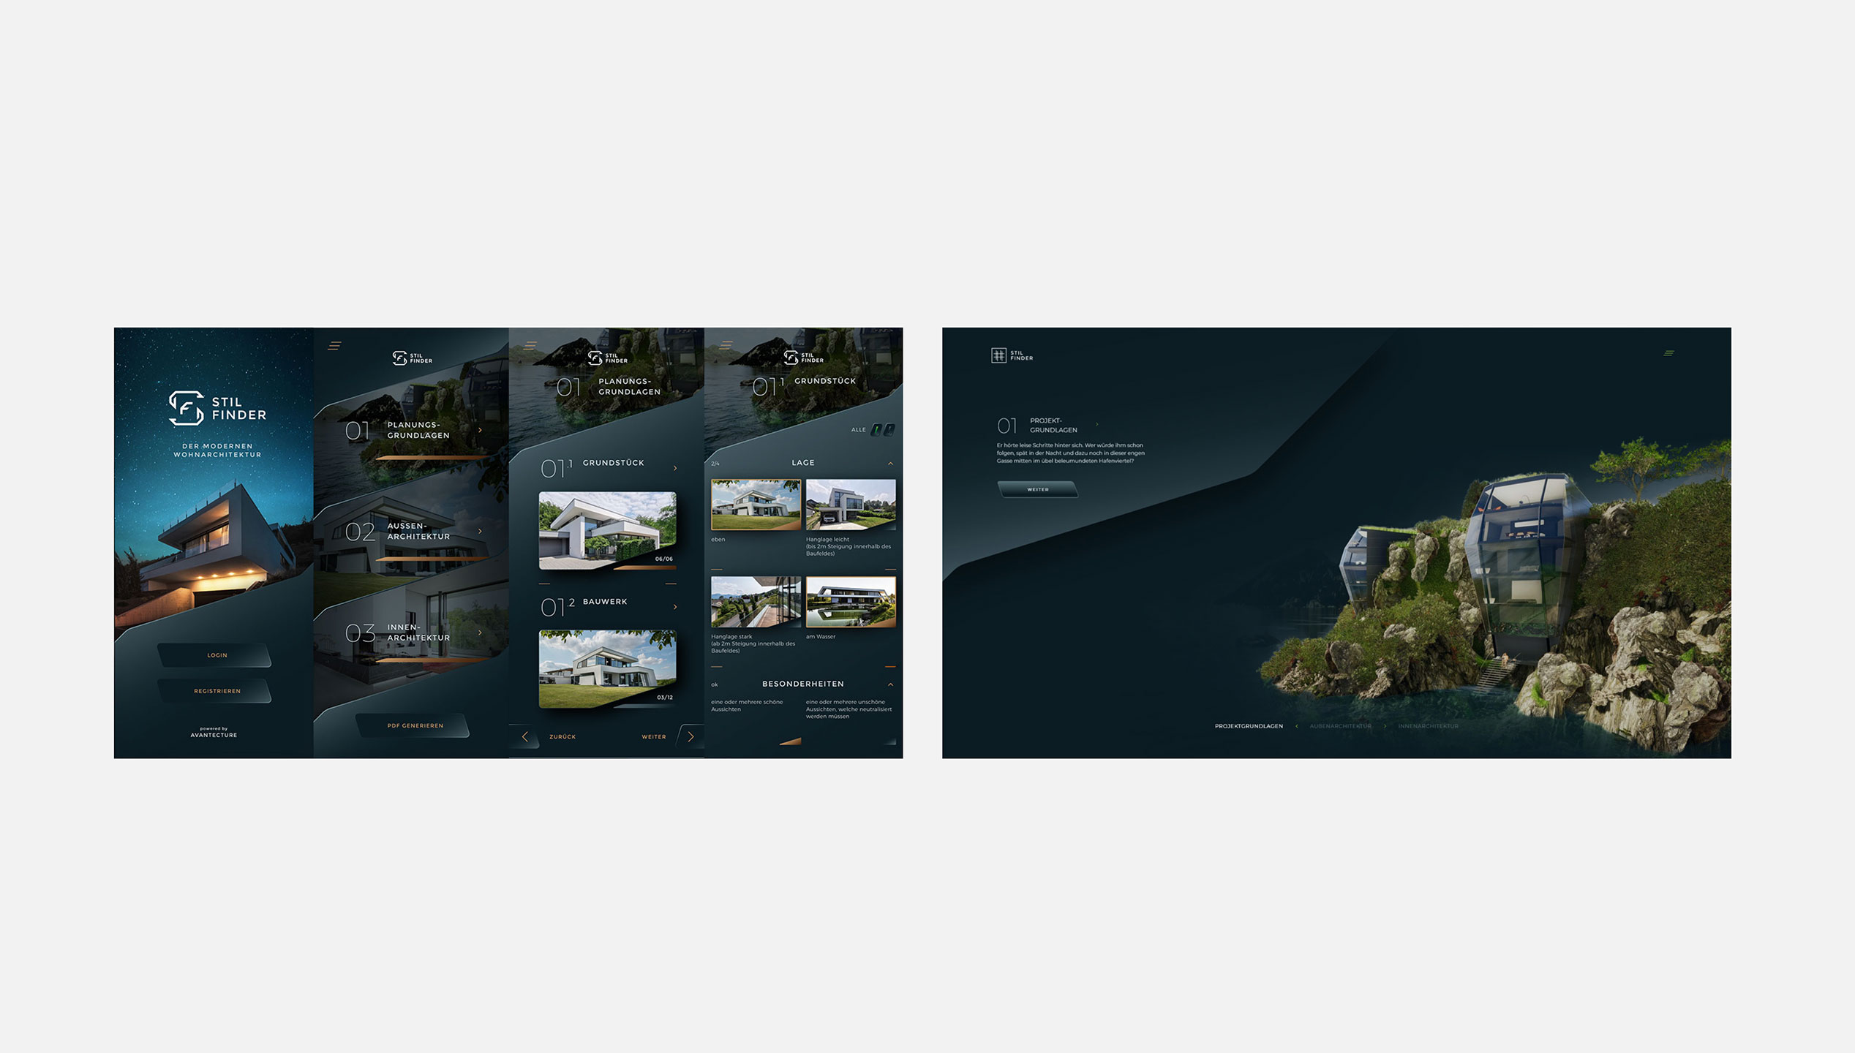Open the green hamburger menu on desktop view

point(1669,353)
